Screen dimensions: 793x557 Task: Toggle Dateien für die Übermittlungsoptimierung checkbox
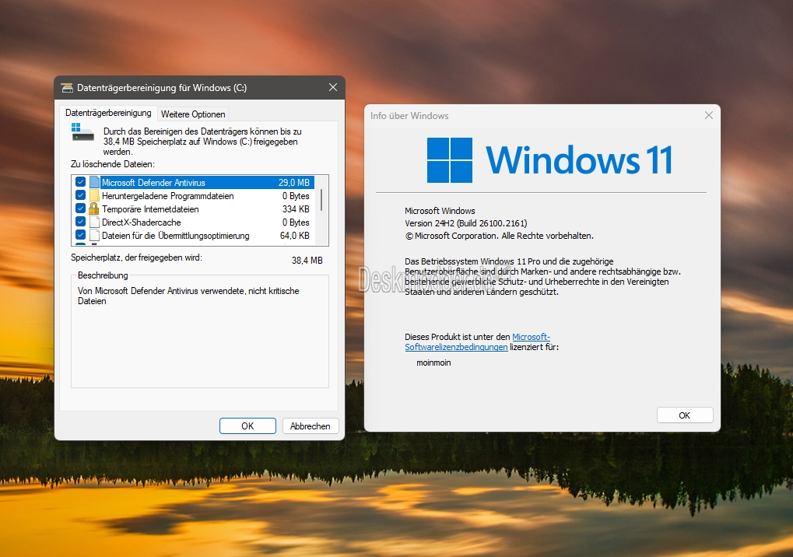pyautogui.click(x=80, y=234)
